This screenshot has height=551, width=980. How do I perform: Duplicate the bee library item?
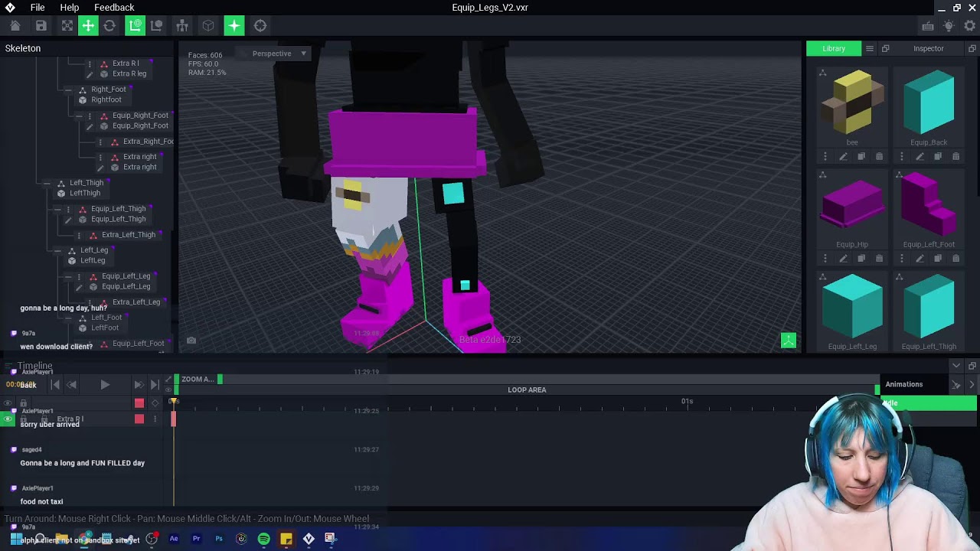click(861, 157)
